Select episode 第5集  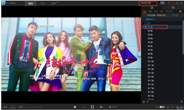[x=150, y=42]
